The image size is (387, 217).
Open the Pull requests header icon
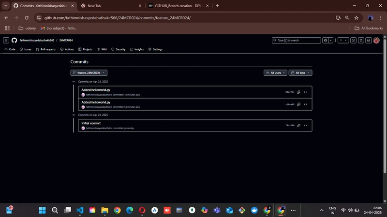point(361,40)
